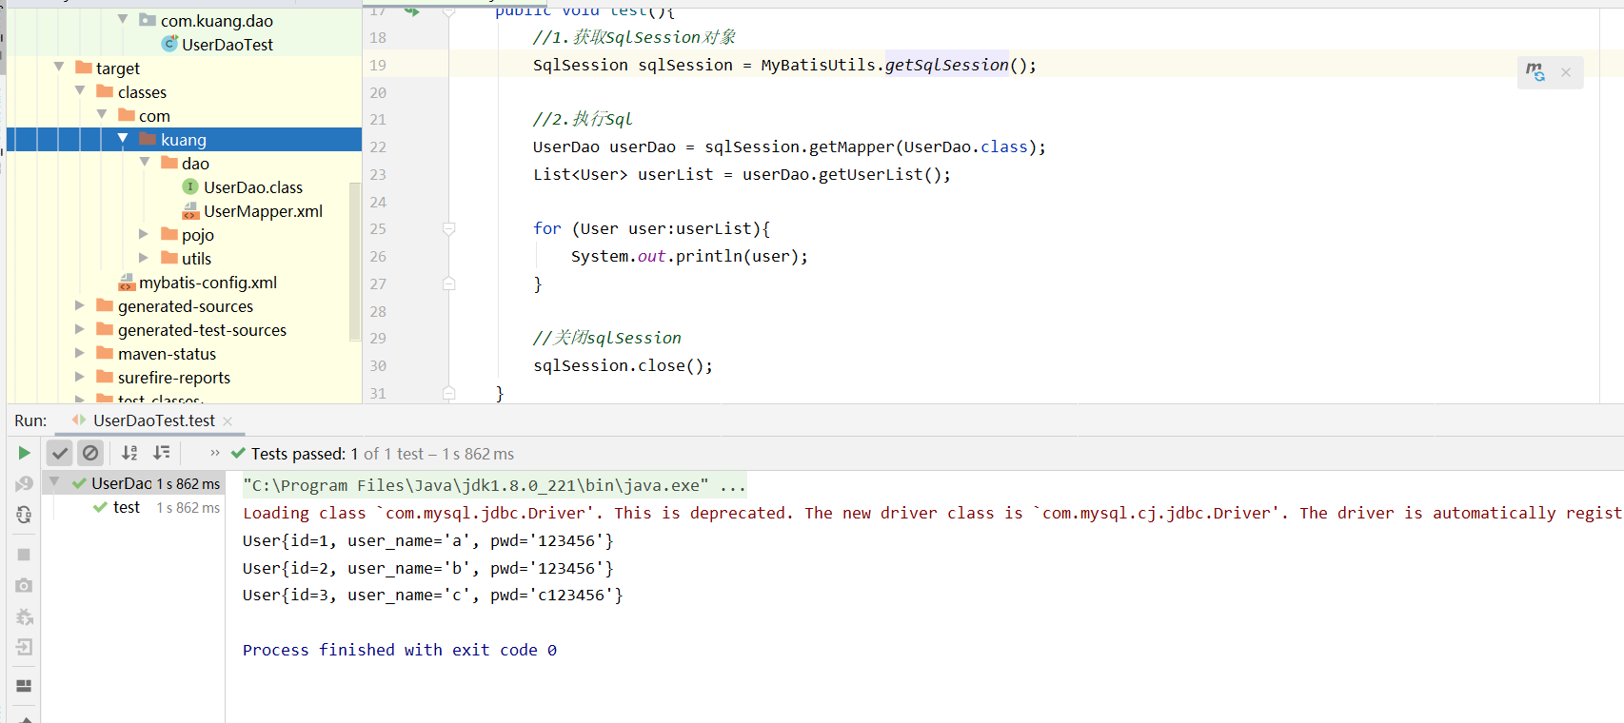Select mybatis-config.xml in tree
1624x723 pixels.
click(208, 283)
